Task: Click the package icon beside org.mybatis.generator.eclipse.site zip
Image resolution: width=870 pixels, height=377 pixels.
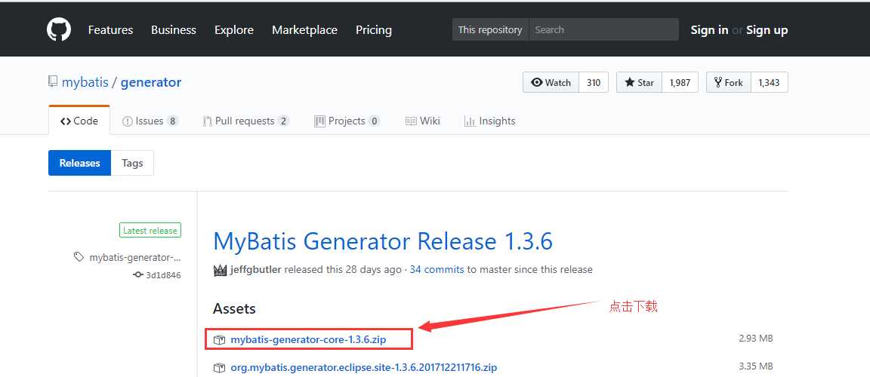Action: pyautogui.click(x=220, y=368)
